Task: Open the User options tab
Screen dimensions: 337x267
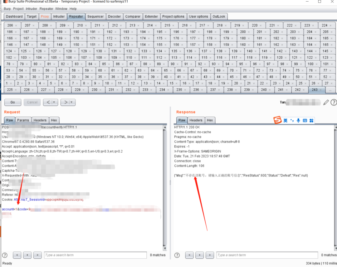Action: coord(198,16)
